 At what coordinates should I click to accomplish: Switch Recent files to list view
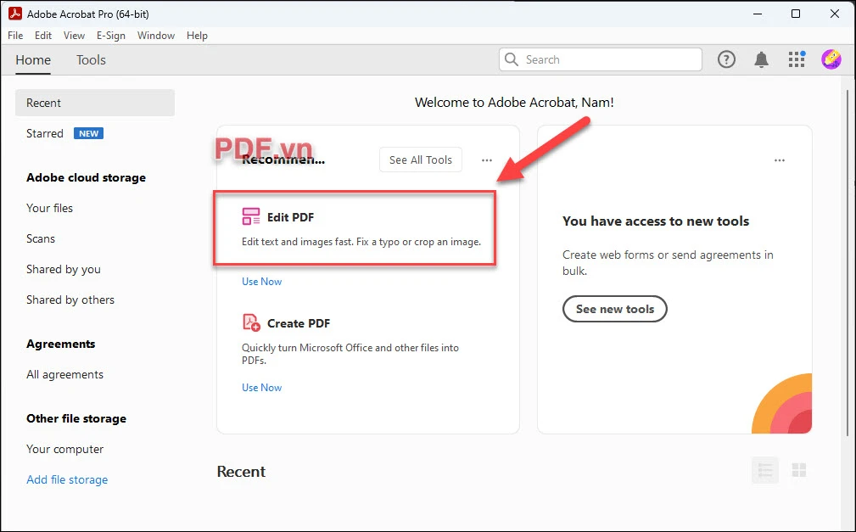tap(765, 470)
